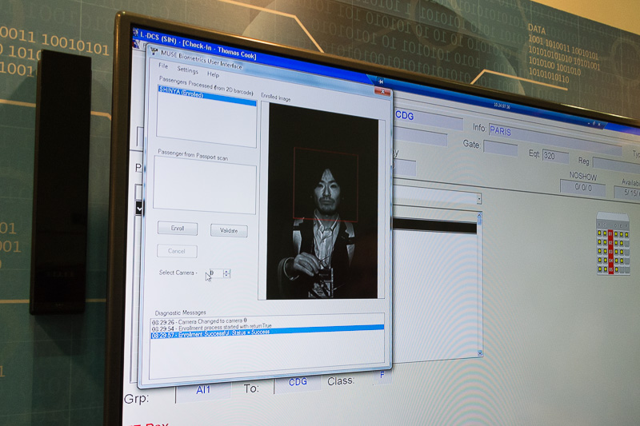Click the Select Camera number field
640x426 pixels.
(216, 273)
